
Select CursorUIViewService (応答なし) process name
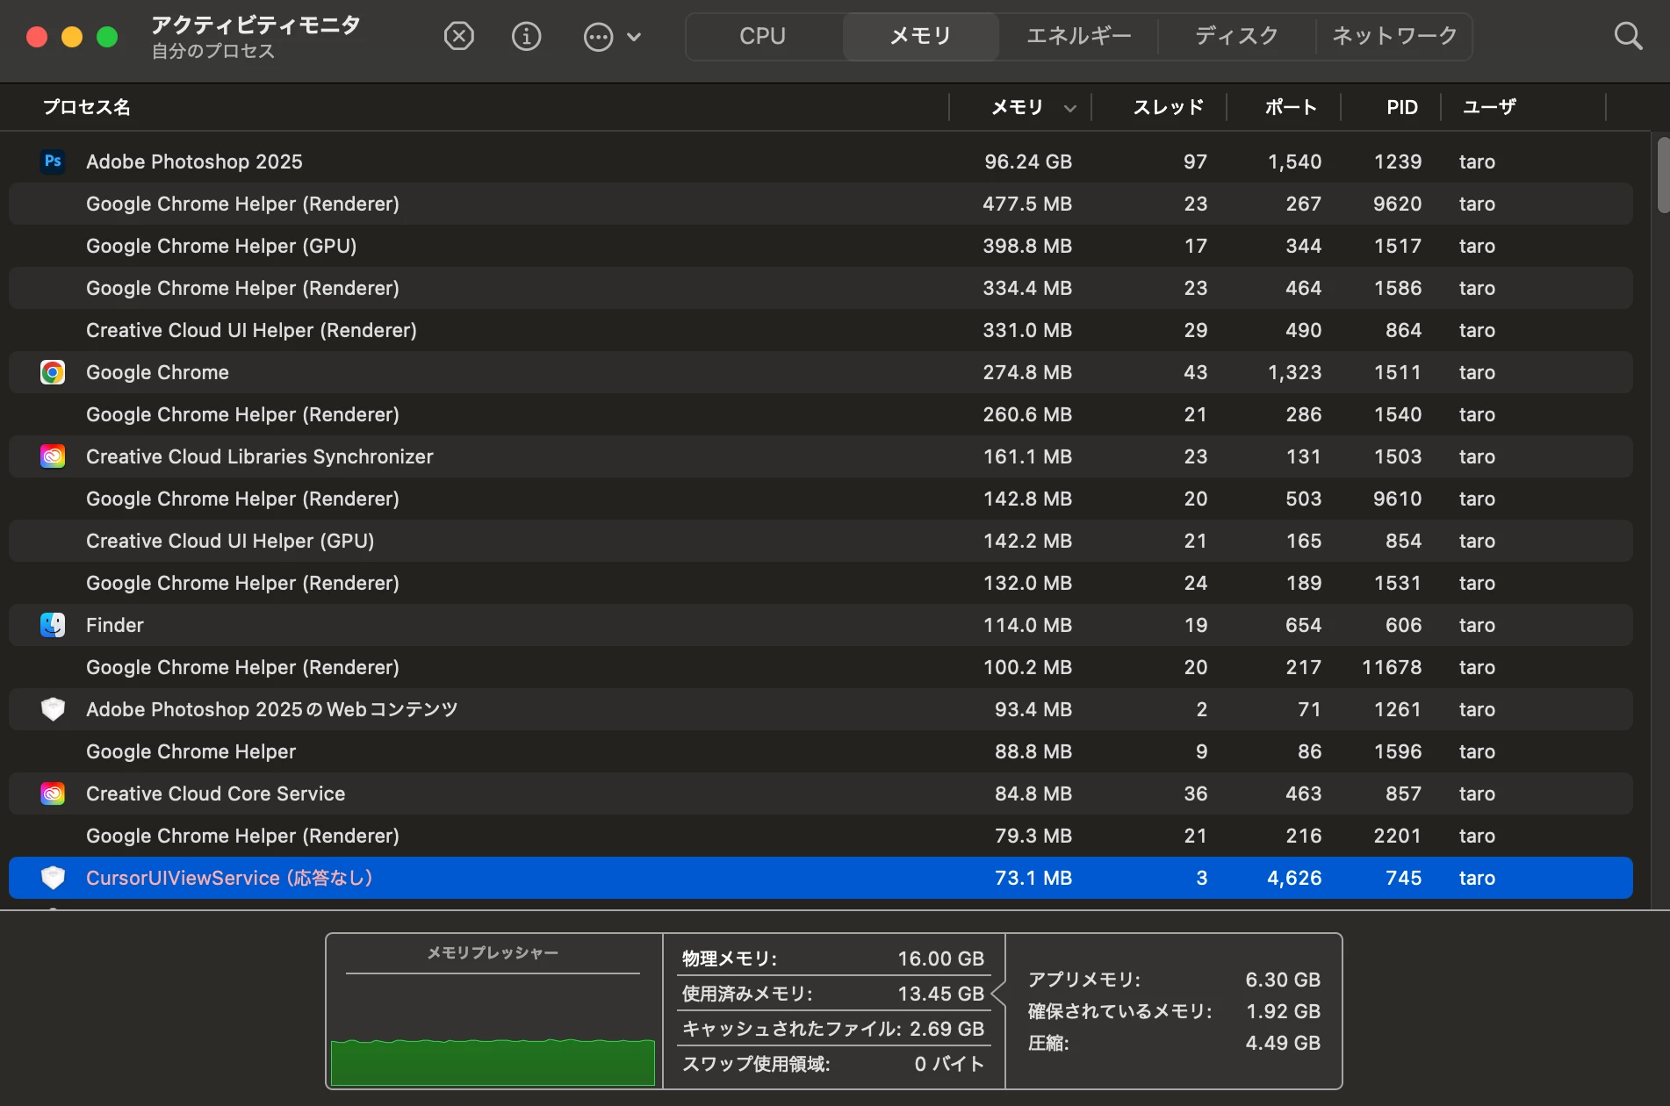click(x=229, y=878)
